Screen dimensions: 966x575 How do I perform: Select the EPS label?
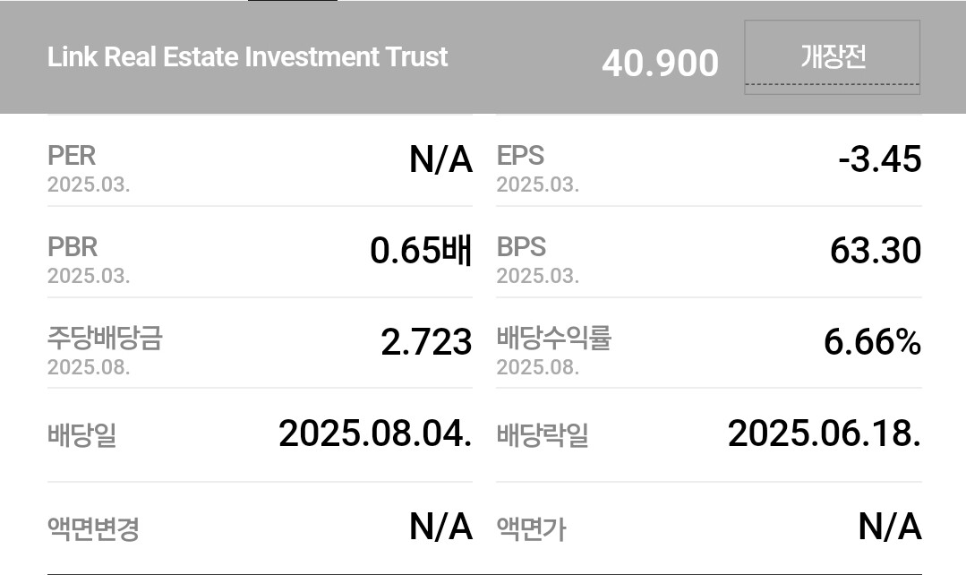520,155
